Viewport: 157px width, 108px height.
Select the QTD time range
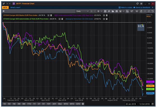coord(78,104)
